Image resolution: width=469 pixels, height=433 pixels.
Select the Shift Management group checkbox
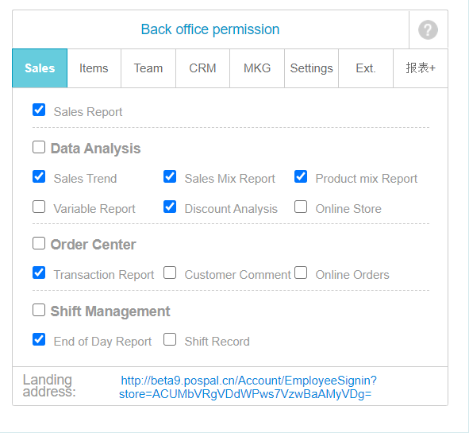(39, 310)
